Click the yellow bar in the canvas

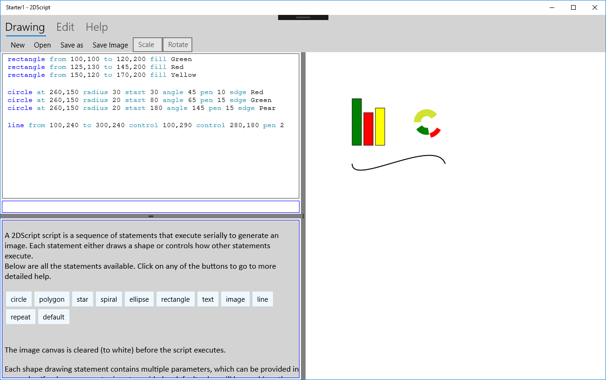point(380,127)
